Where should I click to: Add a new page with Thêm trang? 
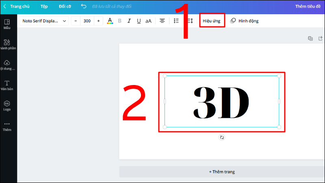coord(222,172)
